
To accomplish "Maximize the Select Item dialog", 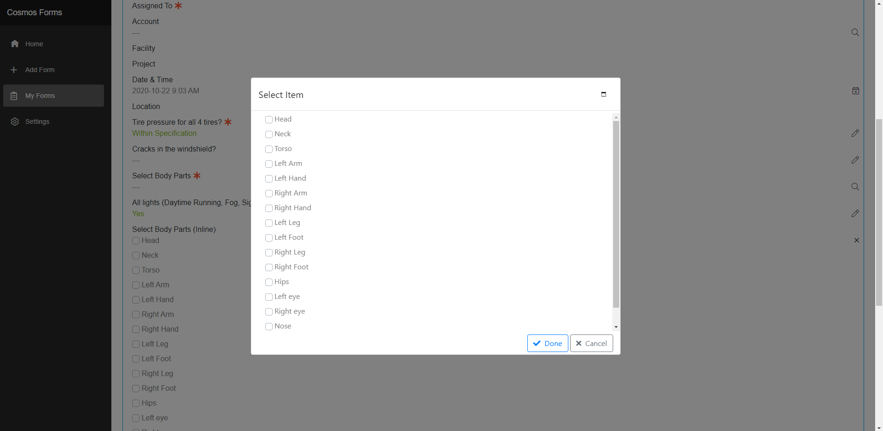I will point(603,94).
